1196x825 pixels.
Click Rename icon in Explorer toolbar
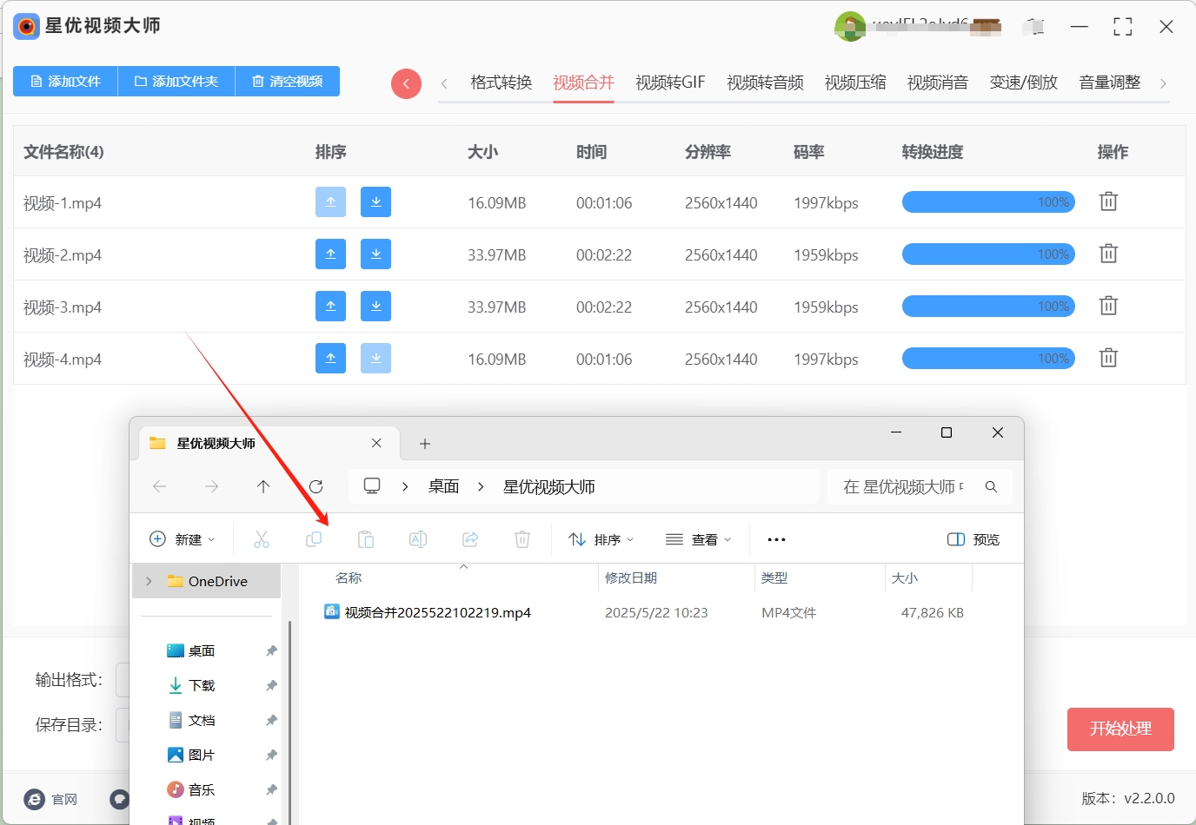(418, 539)
